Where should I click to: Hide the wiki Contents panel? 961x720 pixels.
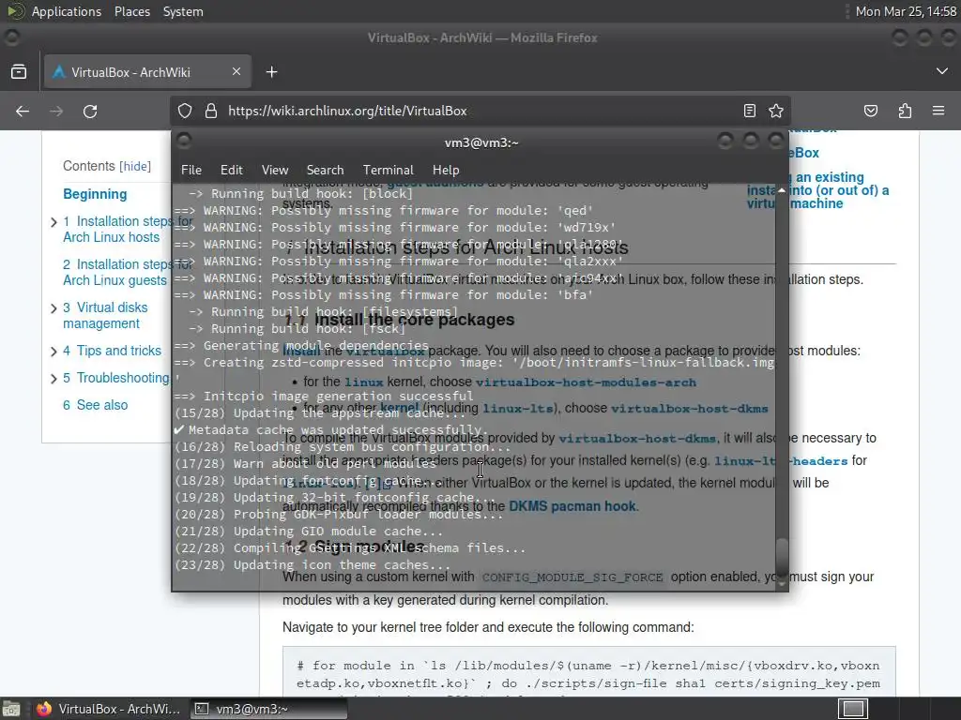click(x=135, y=166)
